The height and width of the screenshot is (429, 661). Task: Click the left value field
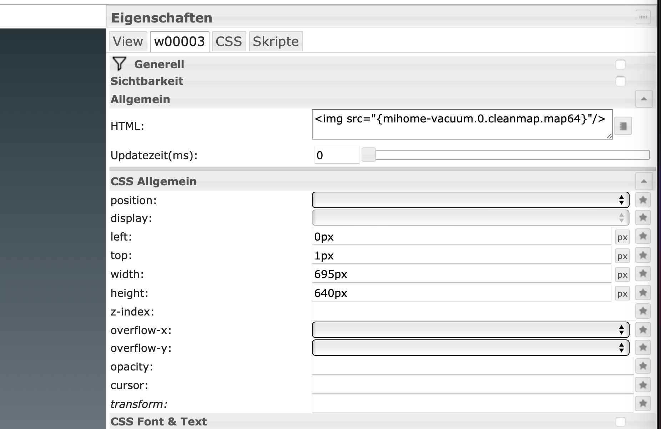[x=462, y=237]
